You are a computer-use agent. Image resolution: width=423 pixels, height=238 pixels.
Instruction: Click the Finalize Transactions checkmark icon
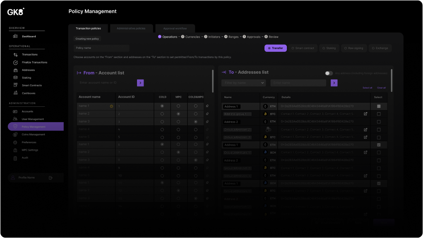15,63
